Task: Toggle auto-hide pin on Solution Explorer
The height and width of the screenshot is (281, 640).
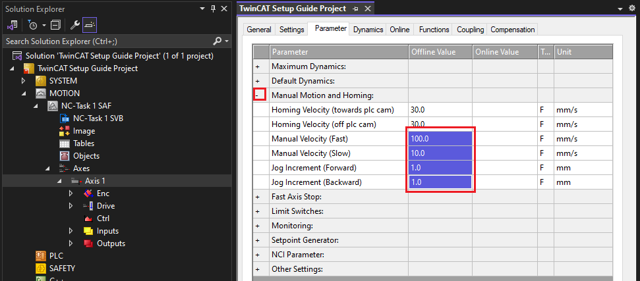Action: pos(213,9)
